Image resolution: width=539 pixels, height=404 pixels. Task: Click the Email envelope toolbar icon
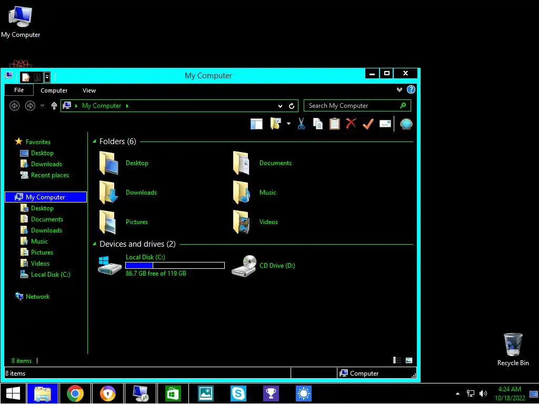385,124
